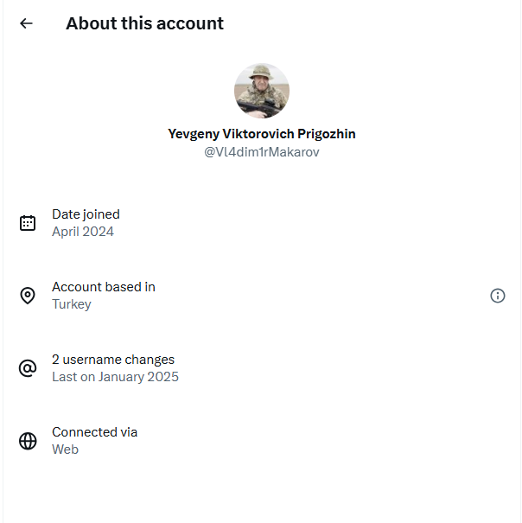The image size is (522, 523).
Task: Open the info icon for account location
Action: click(x=498, y=296)
